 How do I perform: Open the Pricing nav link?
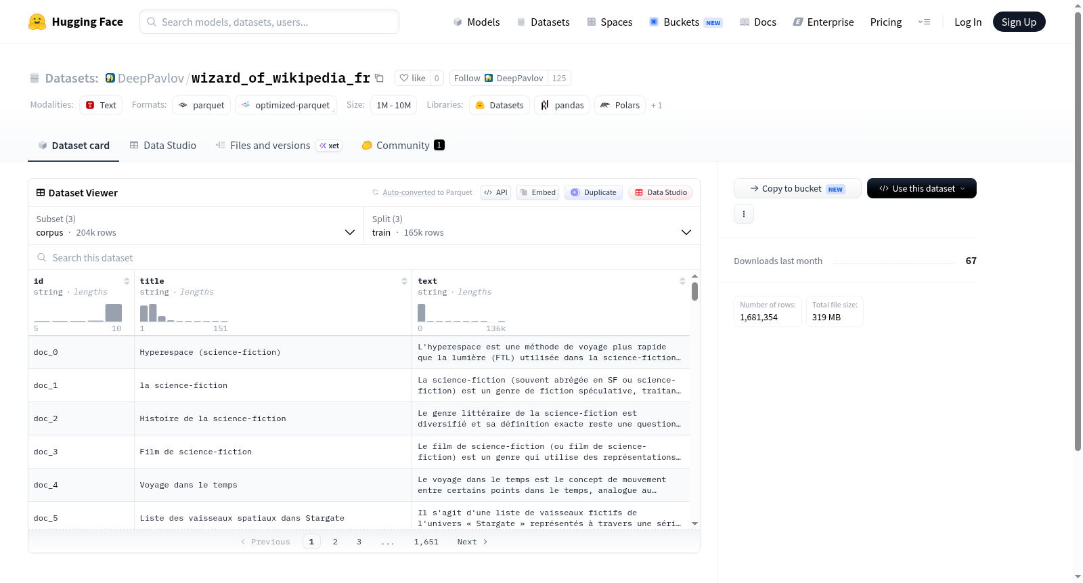(886, 22)
